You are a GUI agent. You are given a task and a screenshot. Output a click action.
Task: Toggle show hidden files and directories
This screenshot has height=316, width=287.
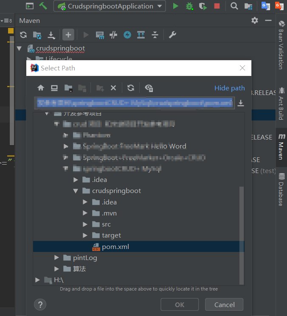[149, 88]
